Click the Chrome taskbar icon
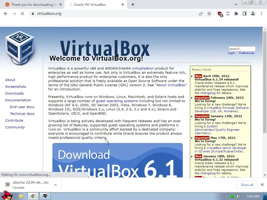This screenshot has height=200, width=267. 33,196
